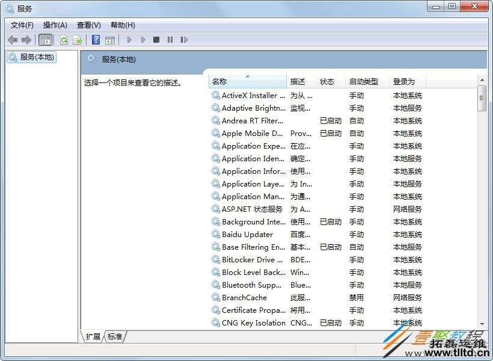Toggle the action pane display
The image size is (493, 361).
pos(110,39)
